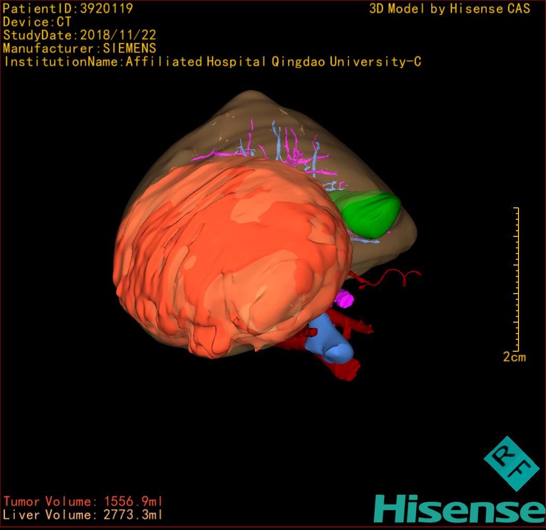This screenshot has width=546, height=530.
Task: Click the Liver Volume readout
Action: point(83,515)
